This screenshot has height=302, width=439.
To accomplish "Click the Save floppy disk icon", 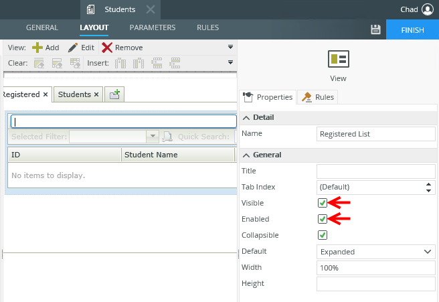I will 375,29.
